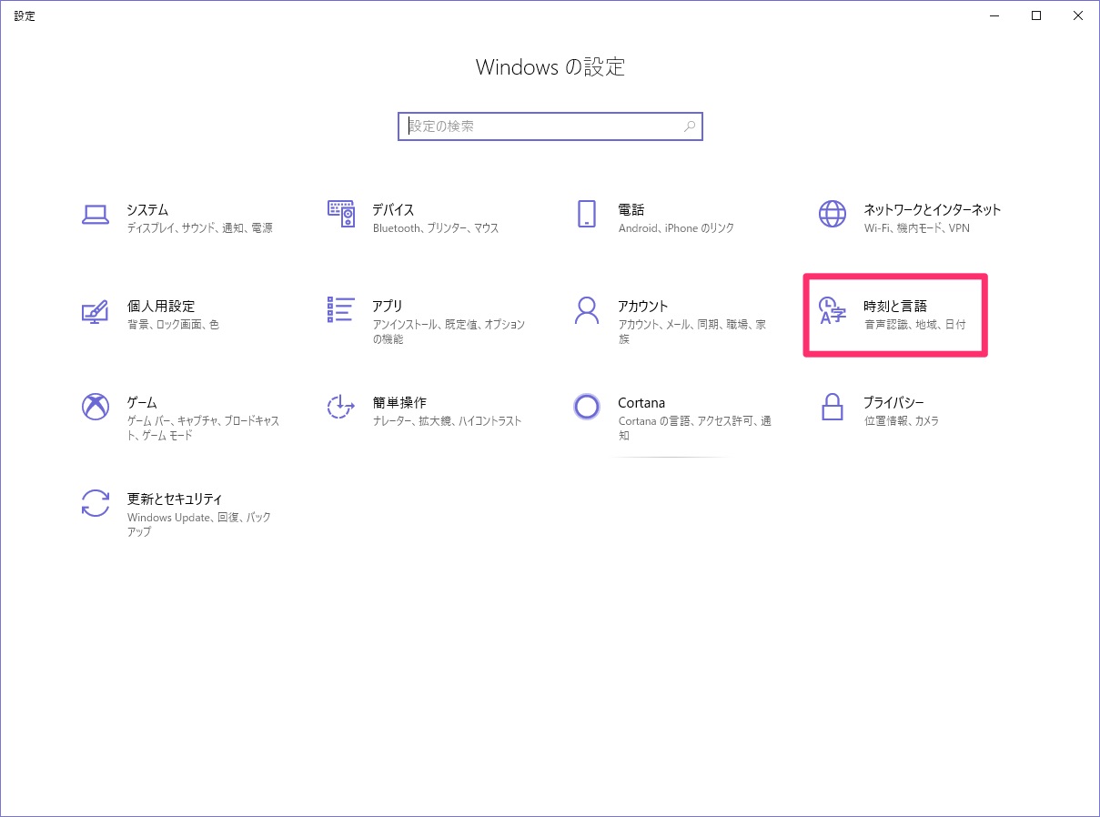Select the 簡単操作 heading text
The height and width of the screenshot is (817, 1100).
[x=399, y=402]
